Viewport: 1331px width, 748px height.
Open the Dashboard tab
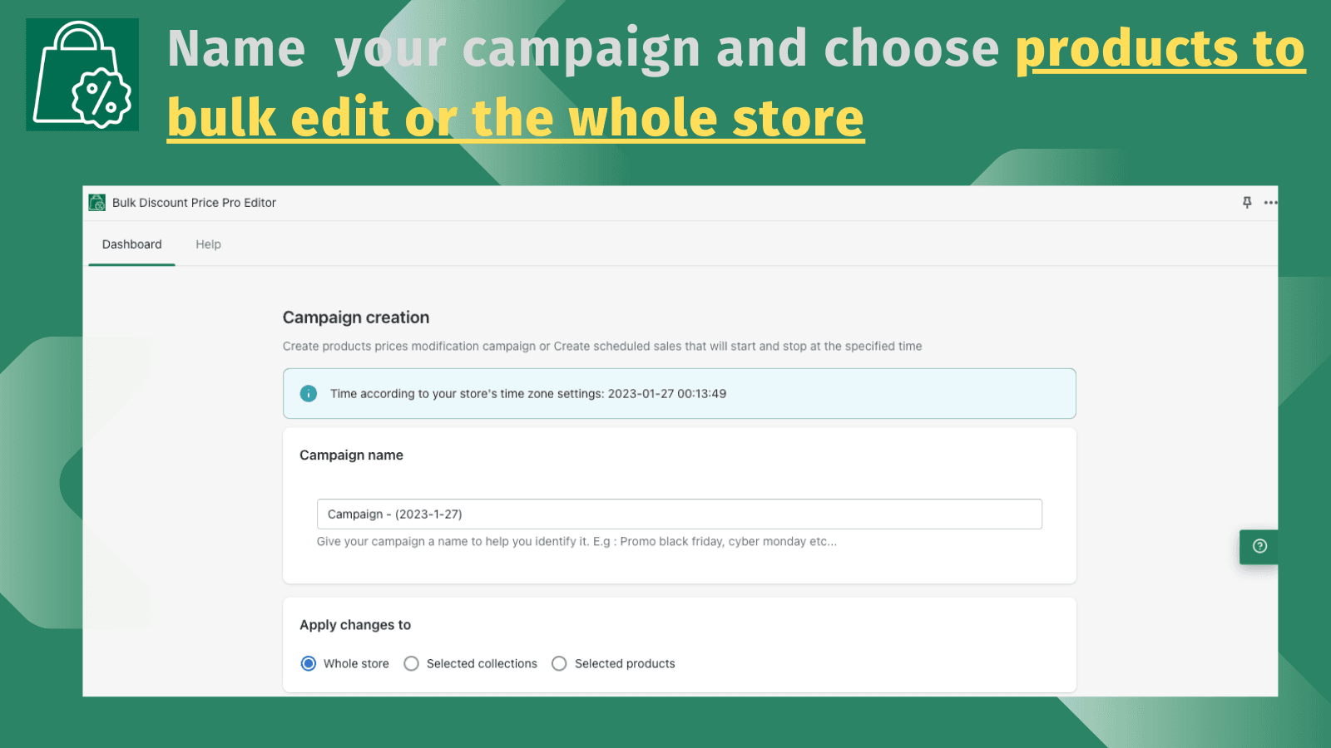pos(131,244)
